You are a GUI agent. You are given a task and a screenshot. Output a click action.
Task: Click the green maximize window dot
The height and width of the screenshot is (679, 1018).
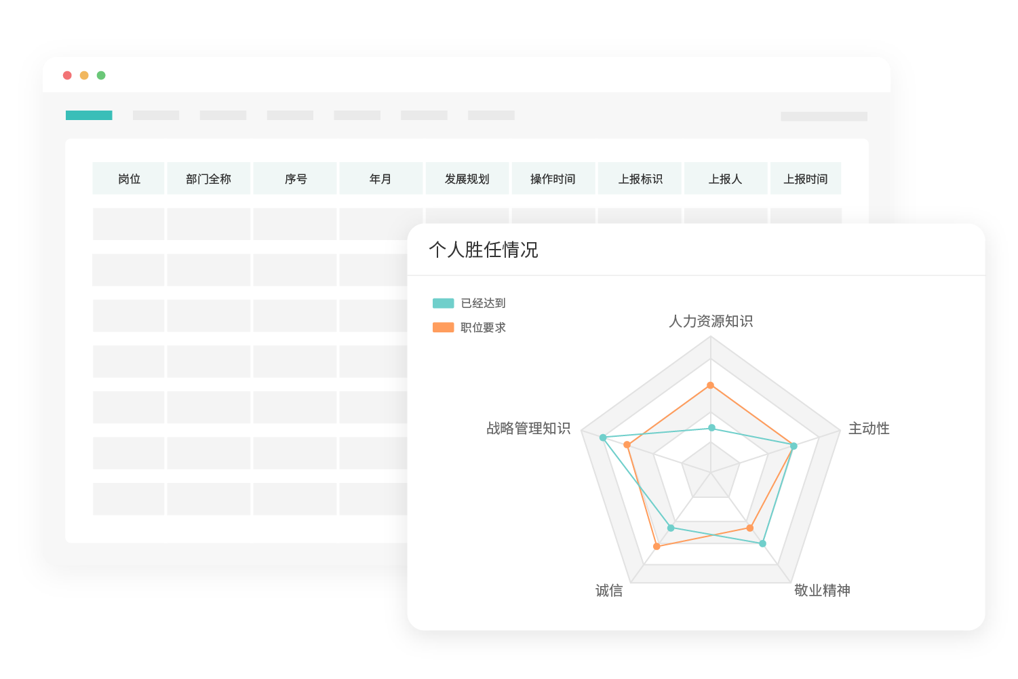(101, 75)
